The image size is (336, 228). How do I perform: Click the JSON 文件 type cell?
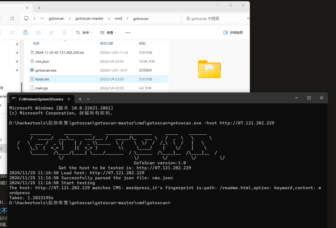point(147,61)
